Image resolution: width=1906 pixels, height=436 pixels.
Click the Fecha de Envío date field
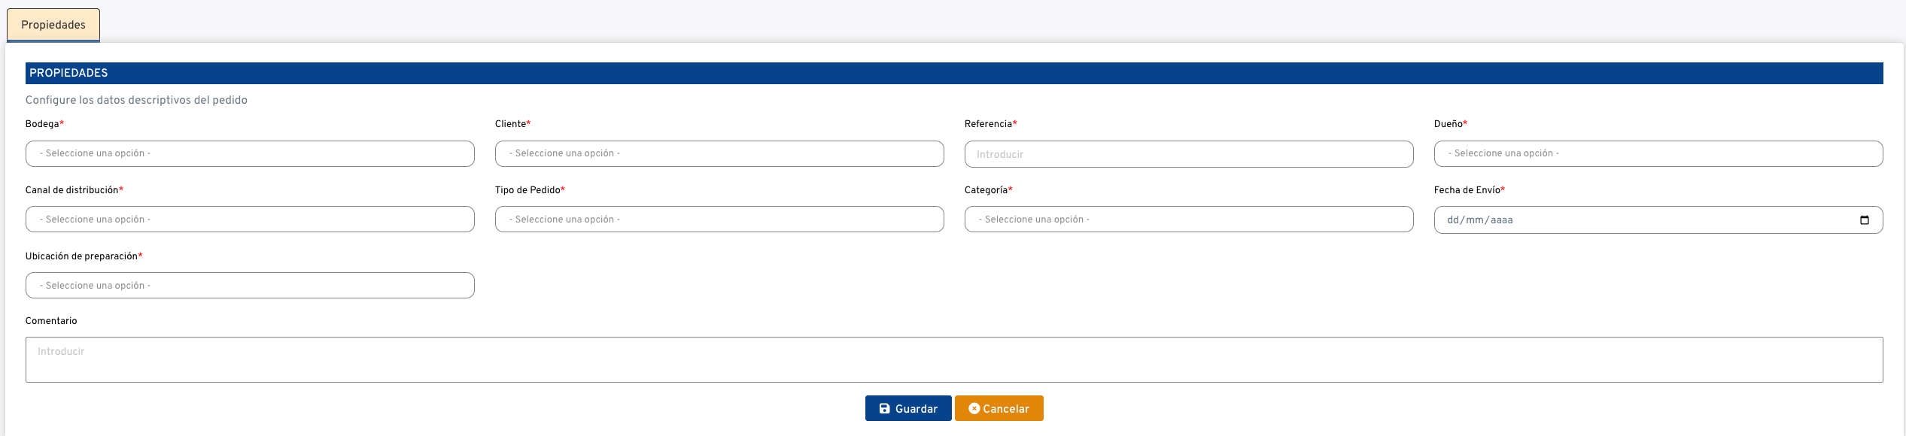pyautogui.click(x=1640, y=220)
